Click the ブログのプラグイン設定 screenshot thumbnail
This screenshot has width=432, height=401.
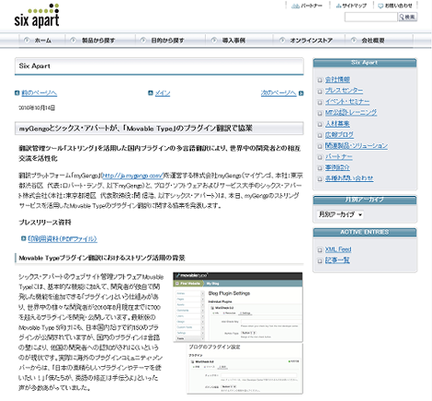click(244, 368)
